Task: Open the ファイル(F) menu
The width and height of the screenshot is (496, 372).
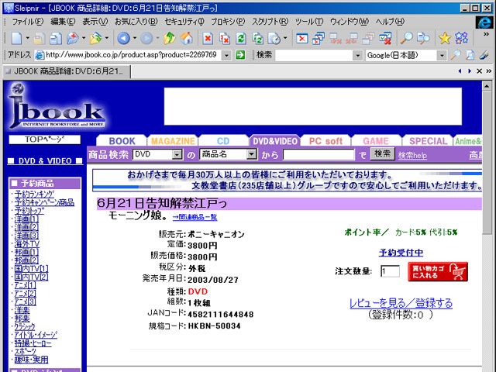Action: click(28, 22)
